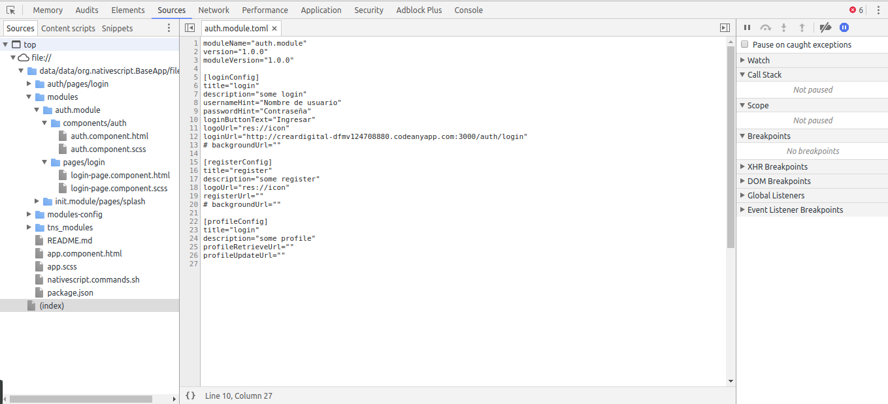The width and height of the screenshot is (888, 404).
Task: Open the navigator pane more options menu
Action: (x=169, y=28)
